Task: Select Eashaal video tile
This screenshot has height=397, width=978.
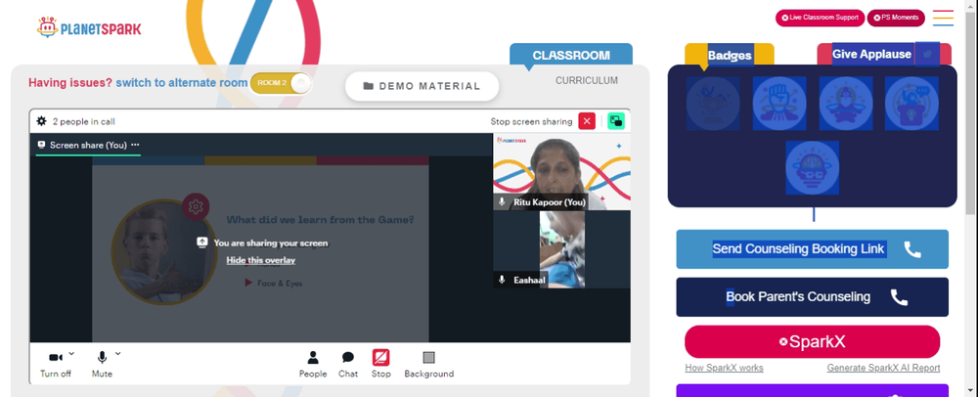Action: [x=561, y=249]
